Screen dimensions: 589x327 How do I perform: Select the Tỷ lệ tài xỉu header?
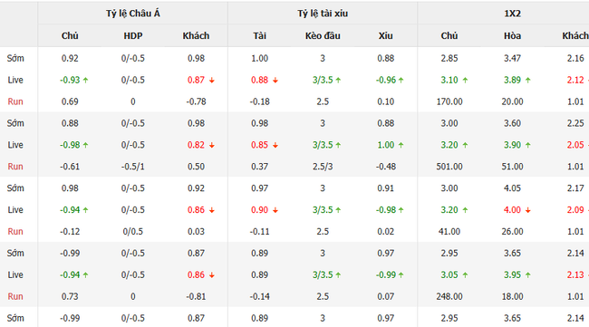[x=323, y=14]
